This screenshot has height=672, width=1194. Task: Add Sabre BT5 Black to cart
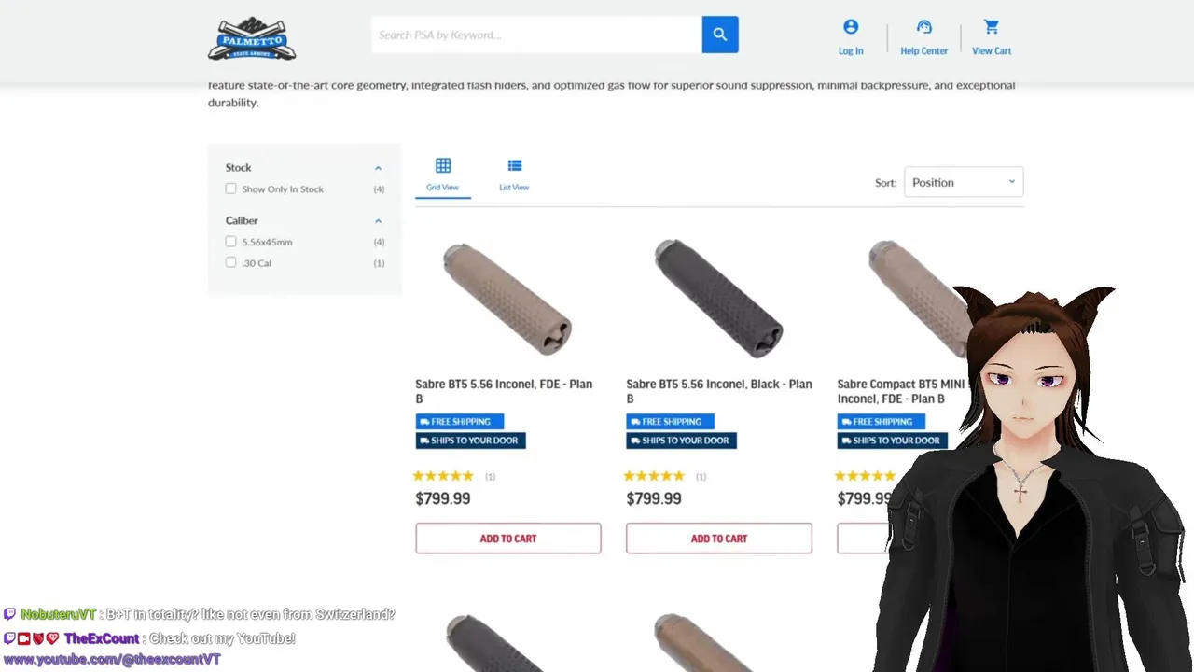719,539
